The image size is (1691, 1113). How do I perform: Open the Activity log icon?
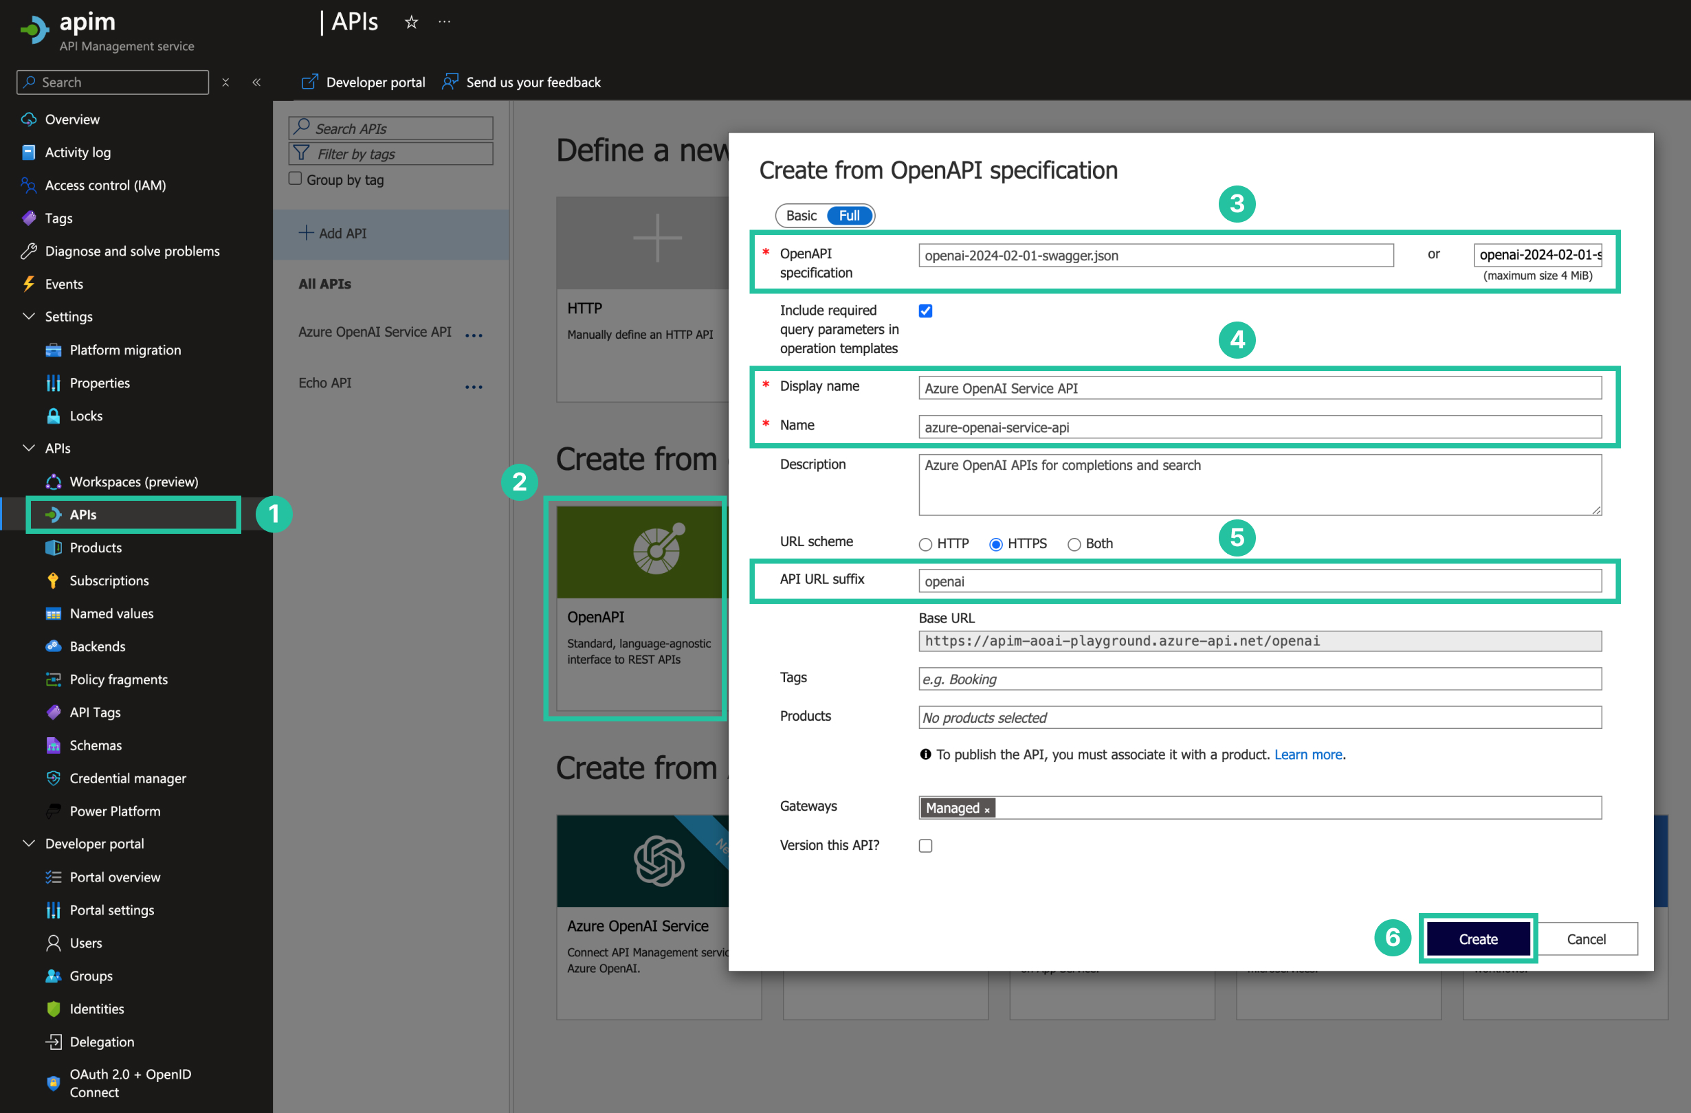28,152
